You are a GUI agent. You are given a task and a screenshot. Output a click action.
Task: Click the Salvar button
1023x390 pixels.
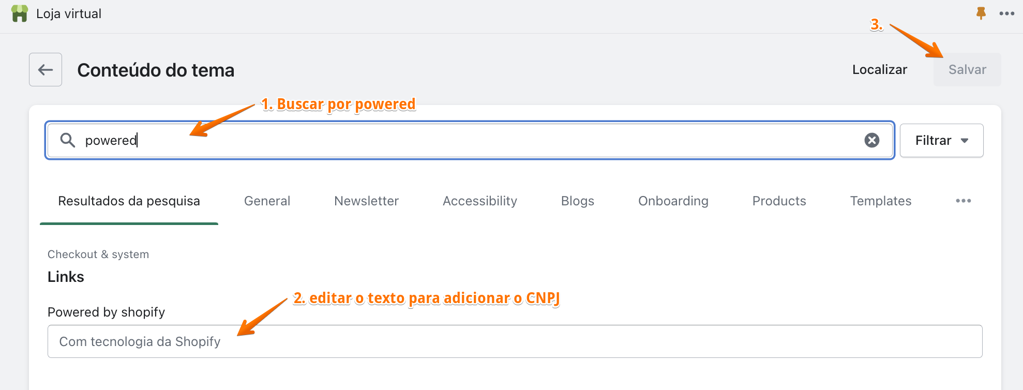[x=967, y=69]
